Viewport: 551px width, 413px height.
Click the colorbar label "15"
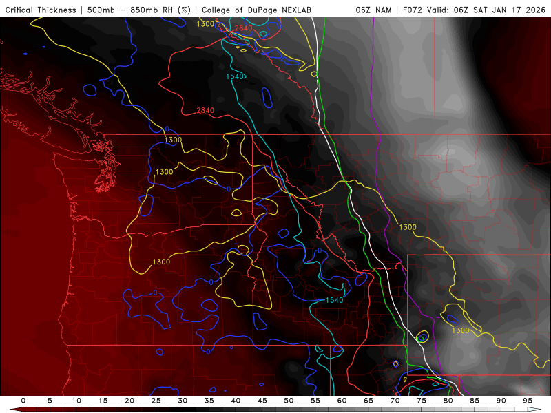[103, 401]
